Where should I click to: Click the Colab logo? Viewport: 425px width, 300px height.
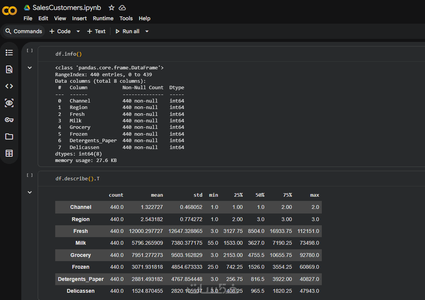[x=10, y=11]
